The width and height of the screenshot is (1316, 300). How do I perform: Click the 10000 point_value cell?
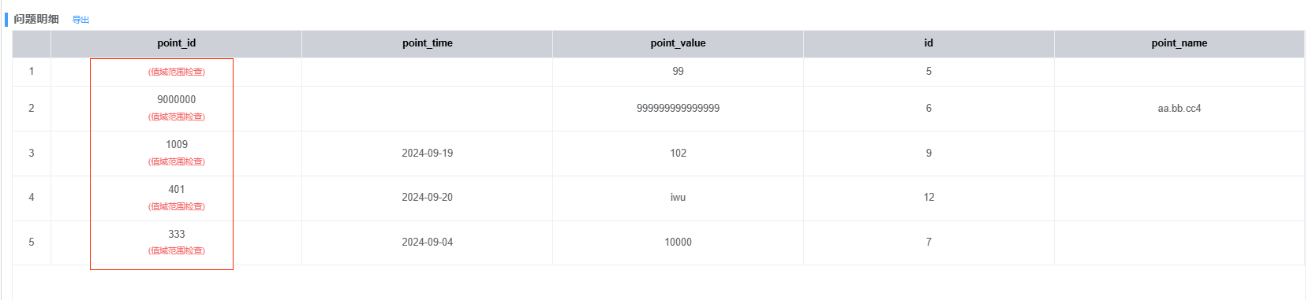point(678,243)
